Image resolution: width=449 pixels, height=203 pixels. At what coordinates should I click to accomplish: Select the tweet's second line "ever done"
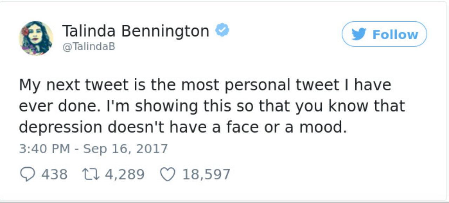tap(212, 106)
